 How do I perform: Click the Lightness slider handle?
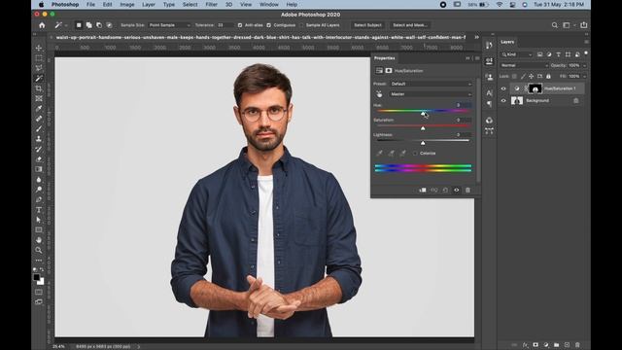pyautogui.click(x=423, y=143)
